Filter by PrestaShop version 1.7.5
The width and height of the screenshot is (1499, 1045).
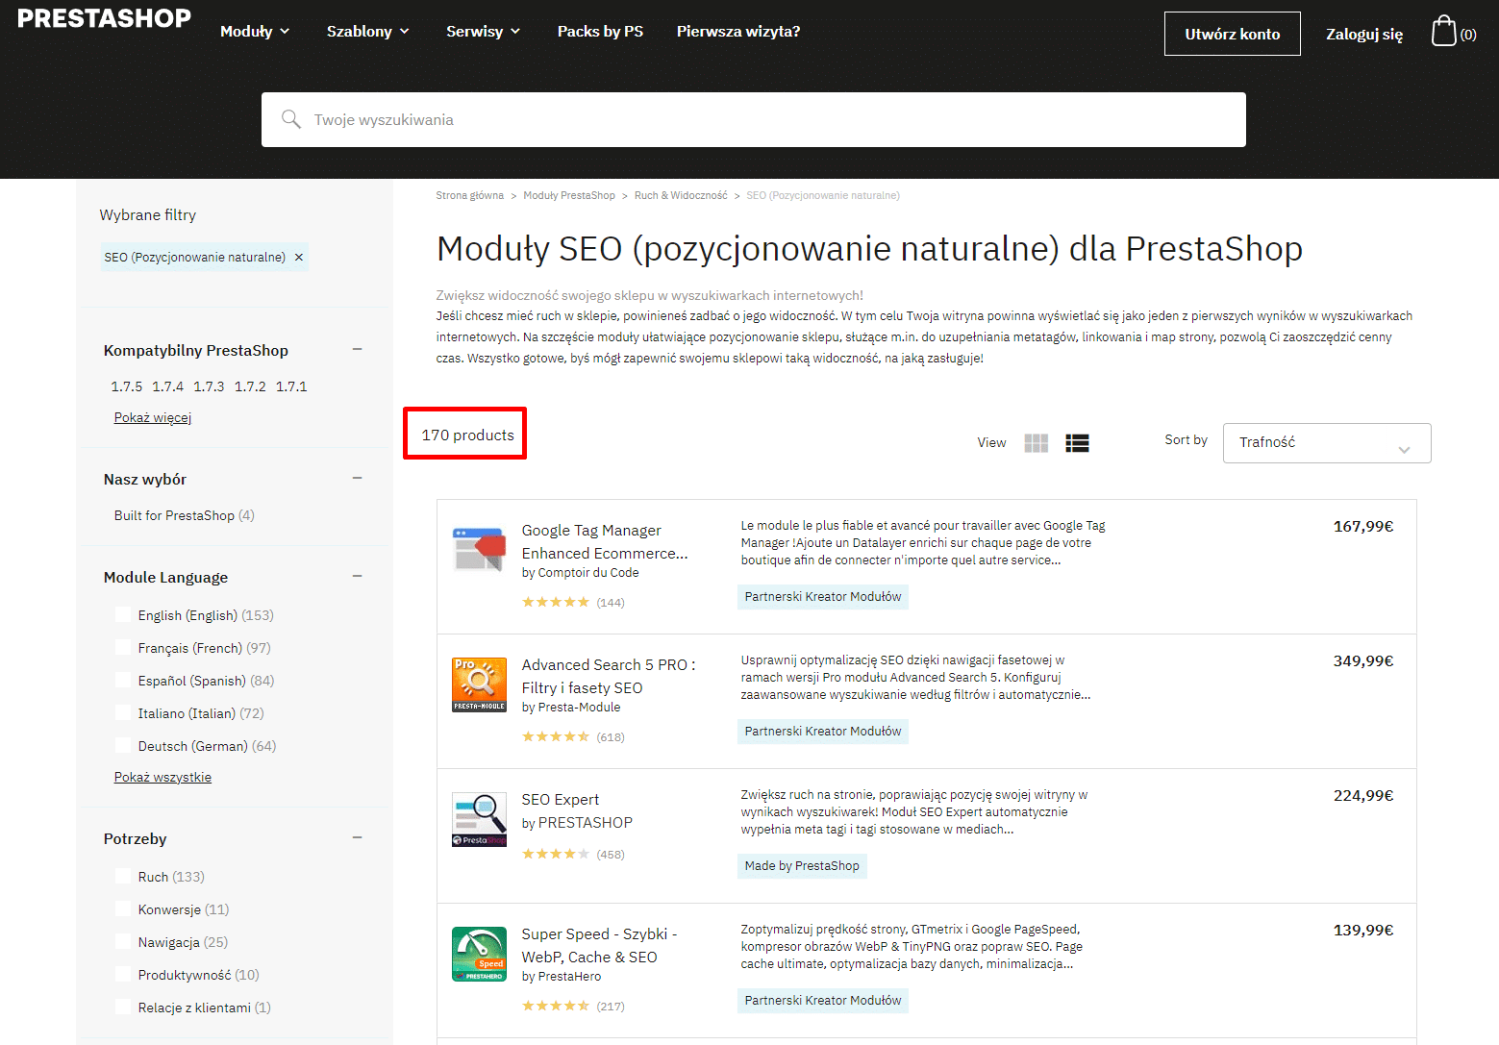(x=126, y=386)
